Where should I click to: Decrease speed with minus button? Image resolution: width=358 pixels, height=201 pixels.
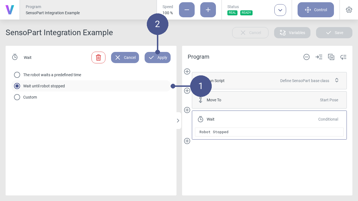coord(187,10)
